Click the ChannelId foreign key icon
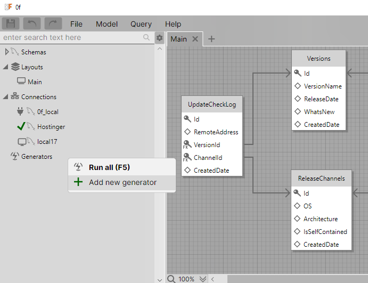 (187, 158)
